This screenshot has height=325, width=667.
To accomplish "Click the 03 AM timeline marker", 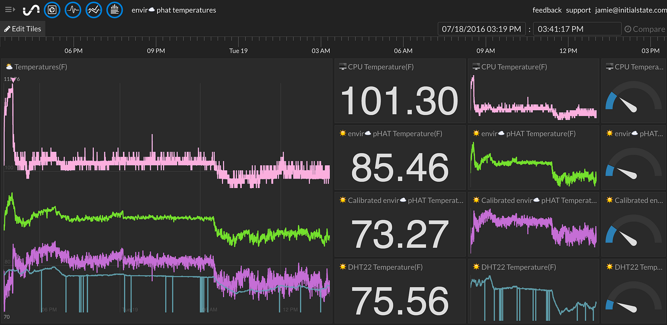I will click(x=321, y=50).
